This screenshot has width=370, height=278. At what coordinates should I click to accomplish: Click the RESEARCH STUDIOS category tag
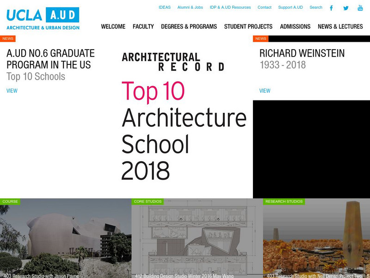click(284, 202)
